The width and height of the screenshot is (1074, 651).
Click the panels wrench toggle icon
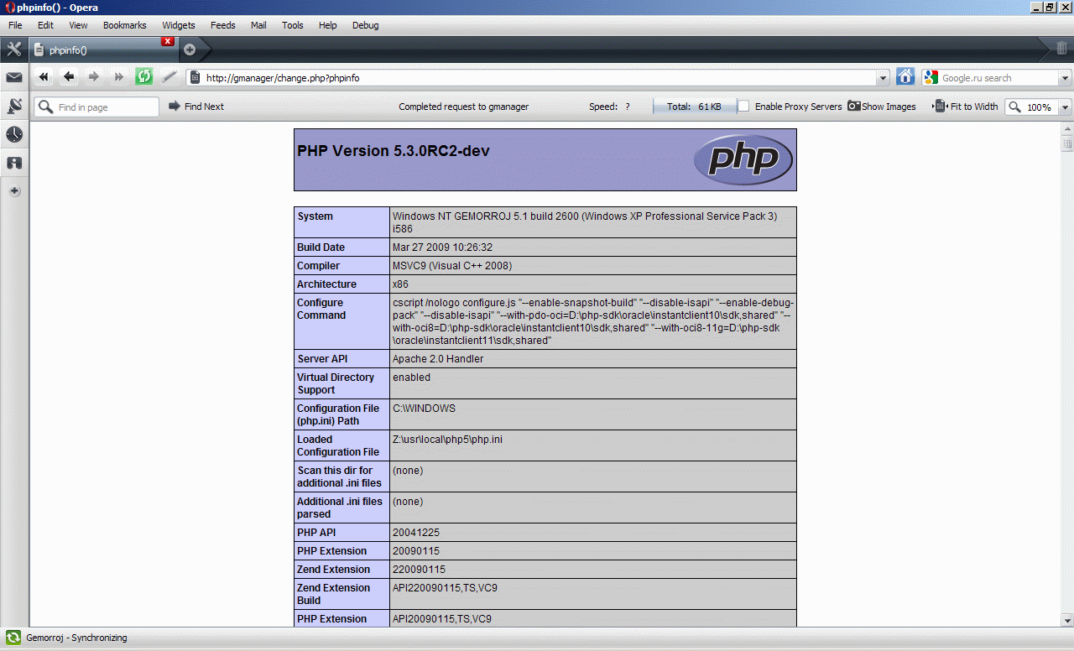[14, 49]
